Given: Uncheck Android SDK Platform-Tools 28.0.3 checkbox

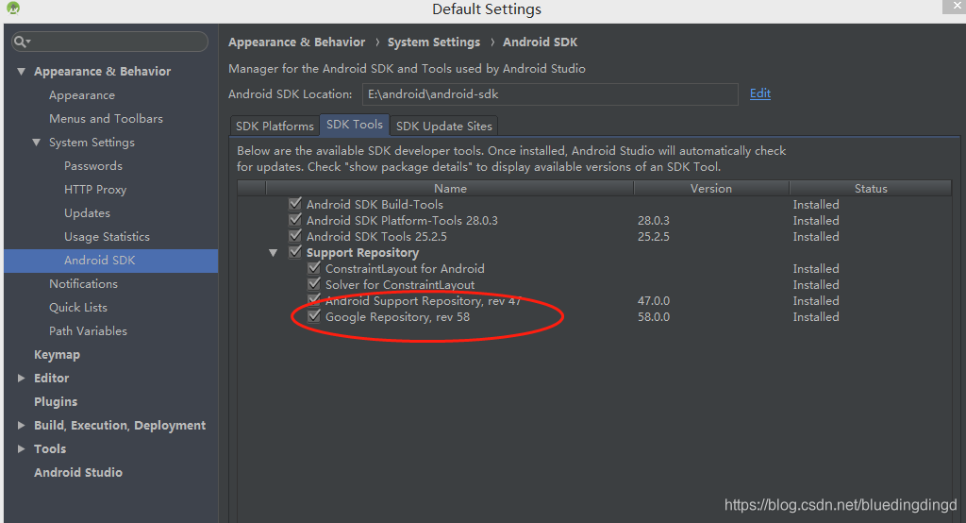Looking at the screenshot, I should click(x=295, y=220).
